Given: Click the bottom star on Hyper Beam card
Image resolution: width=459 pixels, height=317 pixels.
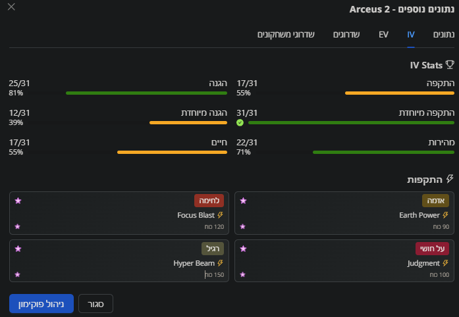Looking at the screenshot, I should [x=18, y=274].
